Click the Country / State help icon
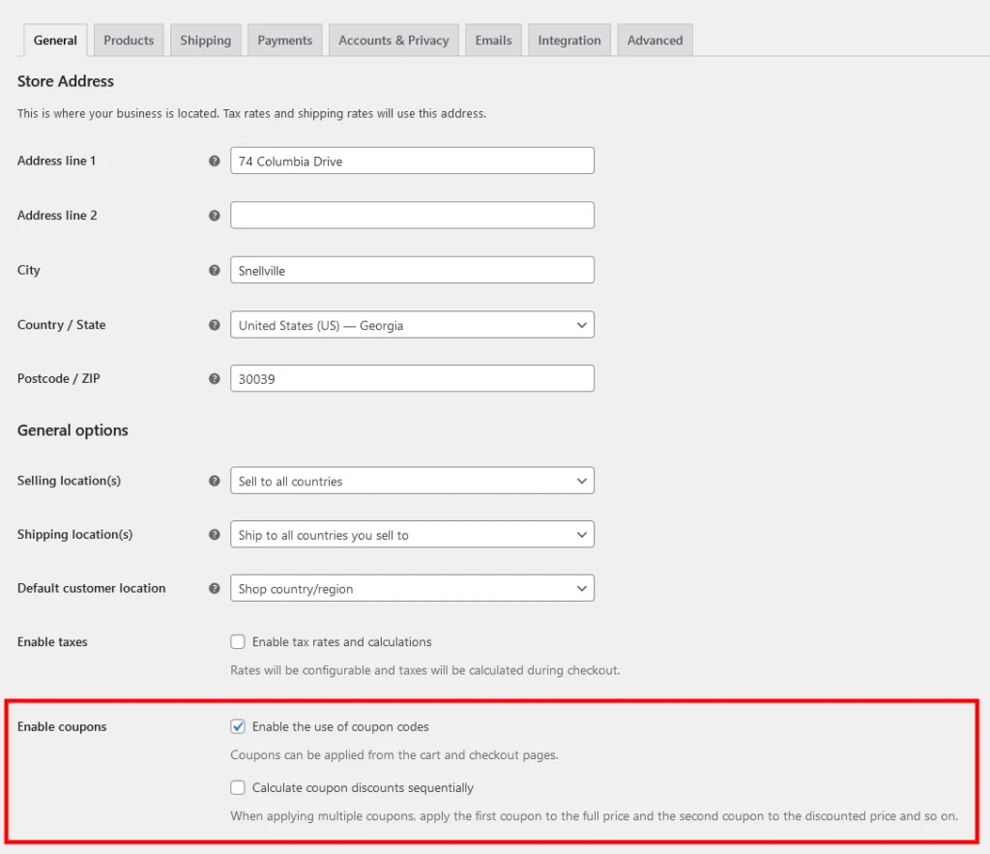Viewport: 990px width, 854px height. click(215, 325)
